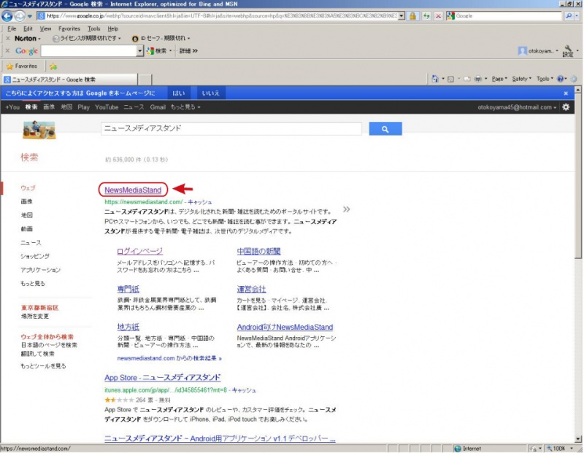Click the Google toolbar 検索 search button
Screen dimensions: 584x453
pyautogui.click(x=158, y=51)
